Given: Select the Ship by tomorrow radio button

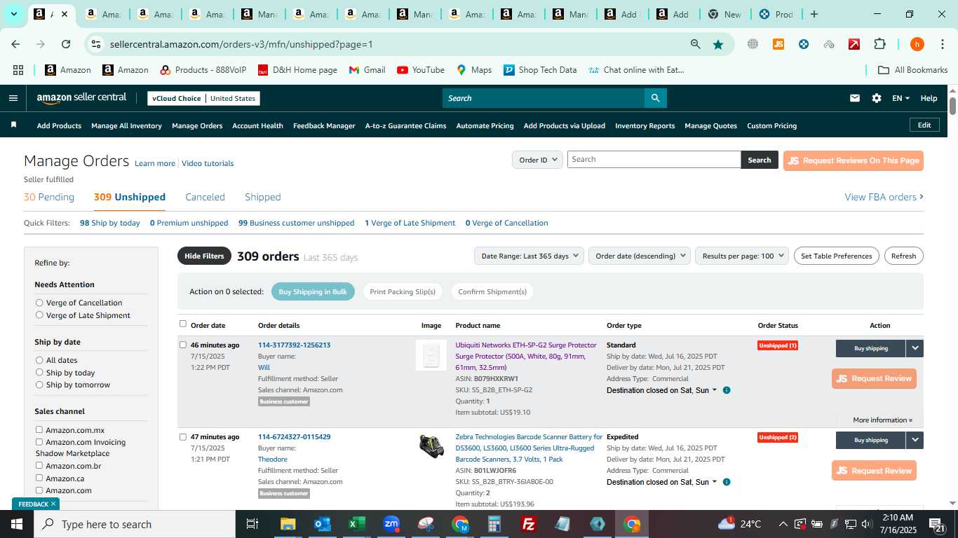Looking at the screenshot, I should pyautogui.click(x=39, y=385).
